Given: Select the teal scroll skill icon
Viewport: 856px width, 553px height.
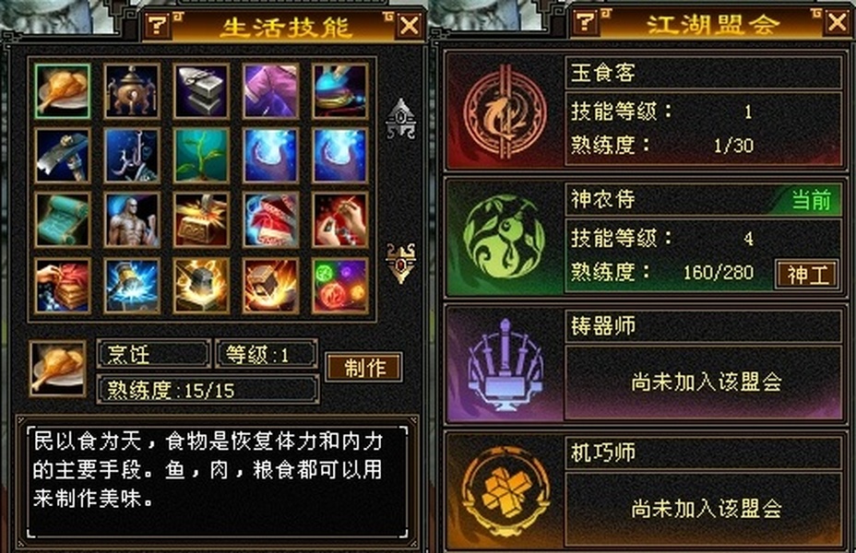Looking at the screenshot, I should pyautogui.click(x=62, y=219).
